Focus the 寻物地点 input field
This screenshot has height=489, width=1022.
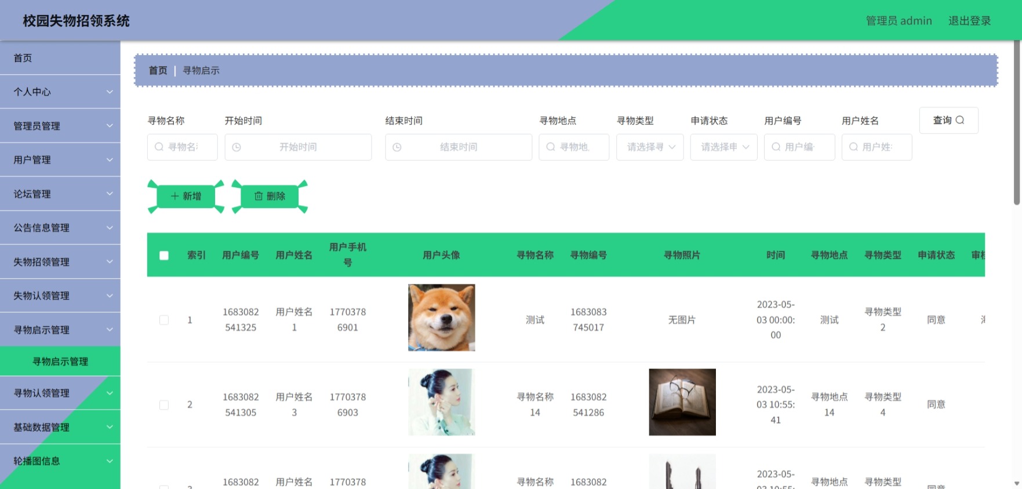click(x=574, y=147)
